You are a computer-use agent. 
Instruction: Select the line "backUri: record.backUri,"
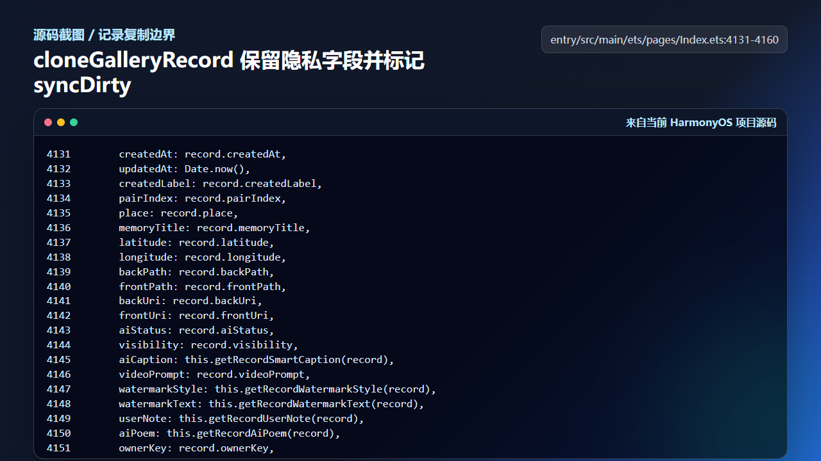[x=191, y=301]
